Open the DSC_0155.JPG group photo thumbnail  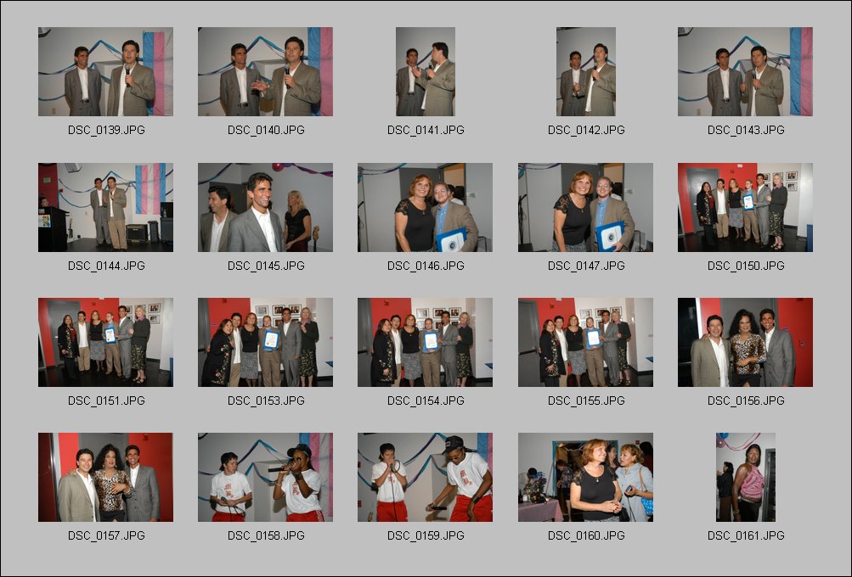[x=585, y=342]
